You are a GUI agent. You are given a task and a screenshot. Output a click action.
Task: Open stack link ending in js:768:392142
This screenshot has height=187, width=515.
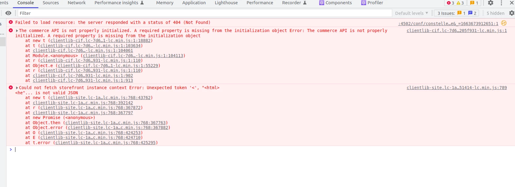[83, 103]
